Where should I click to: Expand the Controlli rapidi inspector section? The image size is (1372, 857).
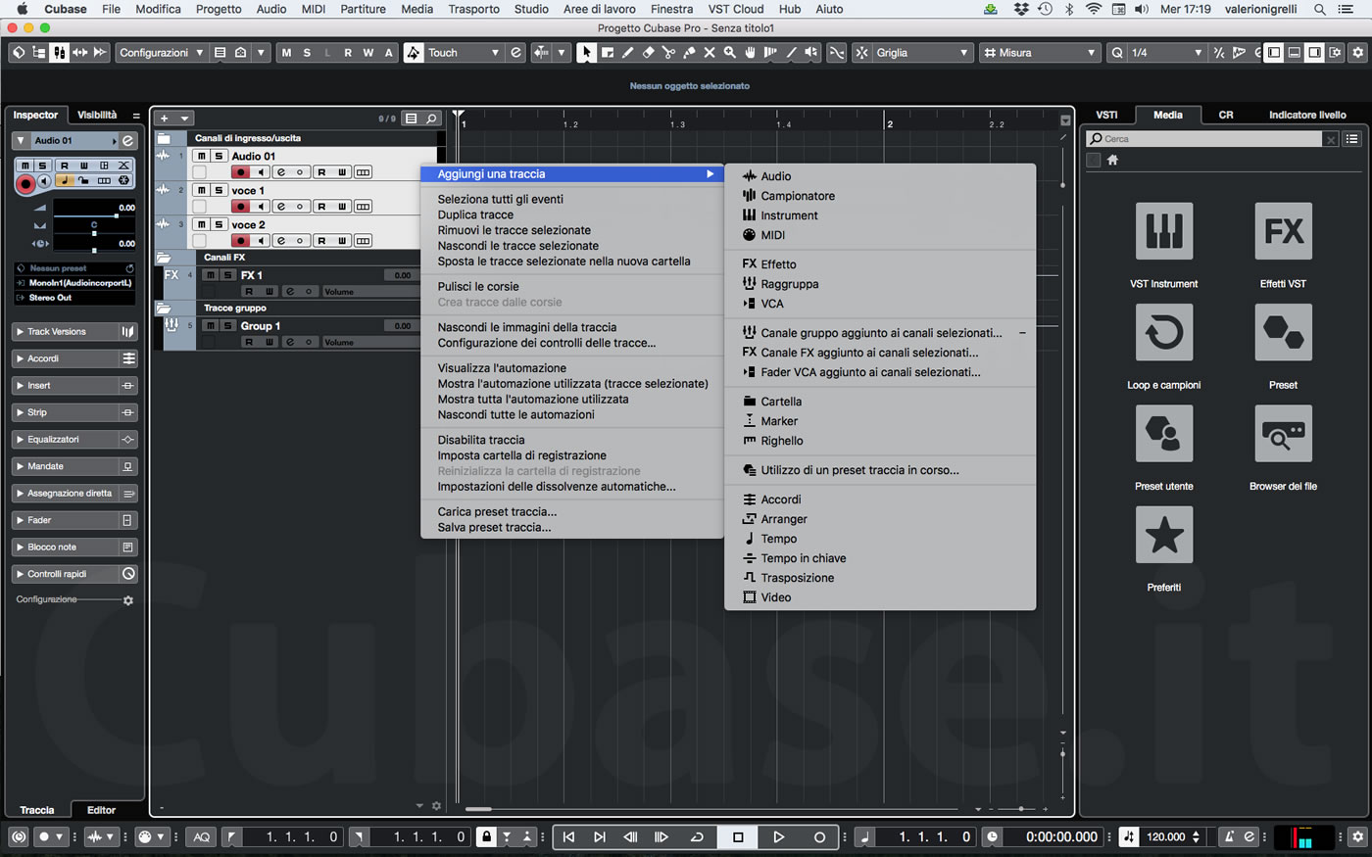pos(74,574)
